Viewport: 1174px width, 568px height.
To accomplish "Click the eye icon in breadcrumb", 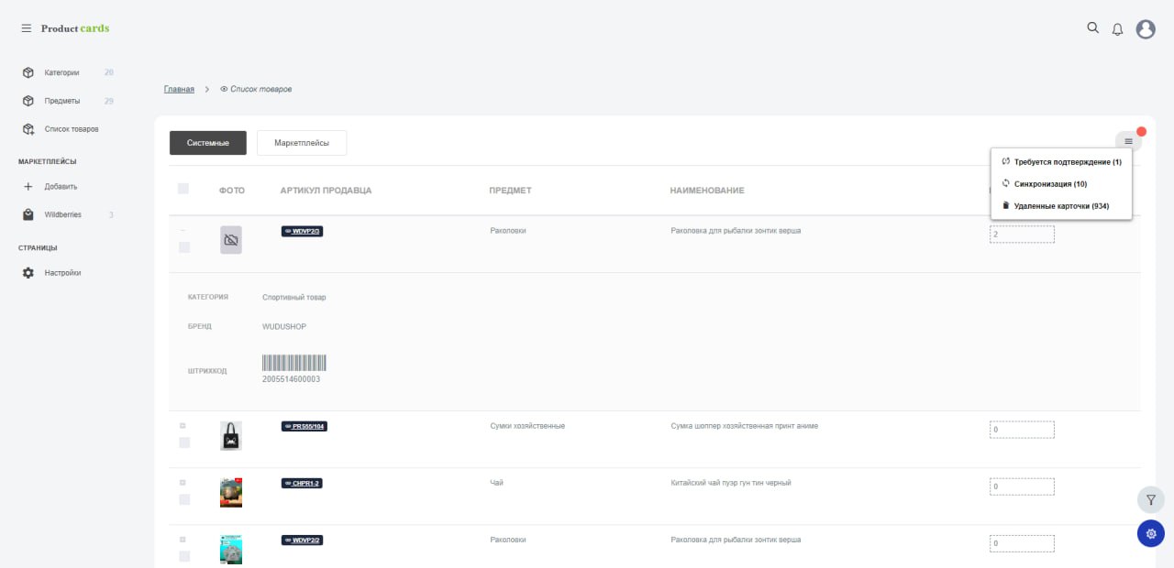I will (x=224, y=89).
